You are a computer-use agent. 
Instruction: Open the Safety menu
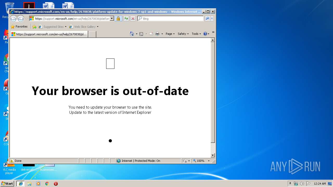pyautogui.click(x=183, y=34)
